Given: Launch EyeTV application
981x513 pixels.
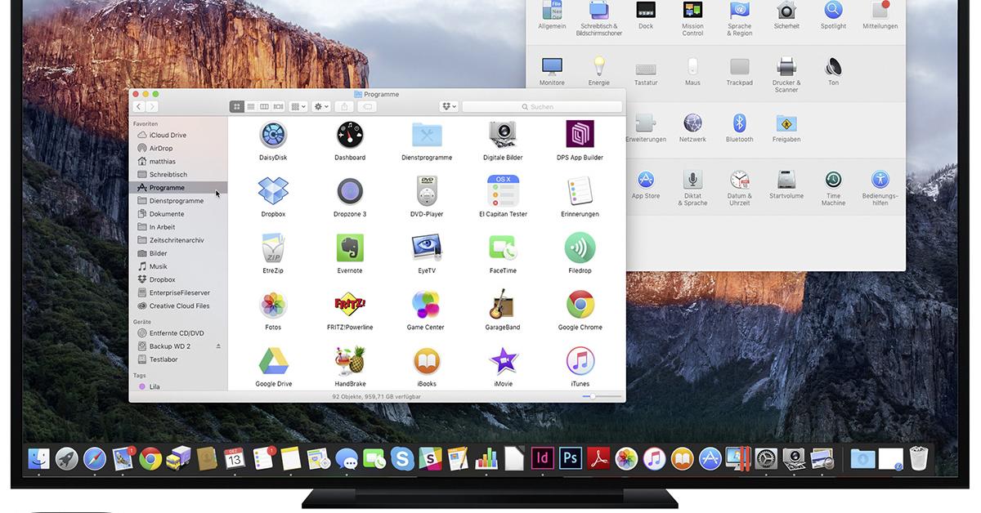Looking at the screenshot, I should 427,248.
